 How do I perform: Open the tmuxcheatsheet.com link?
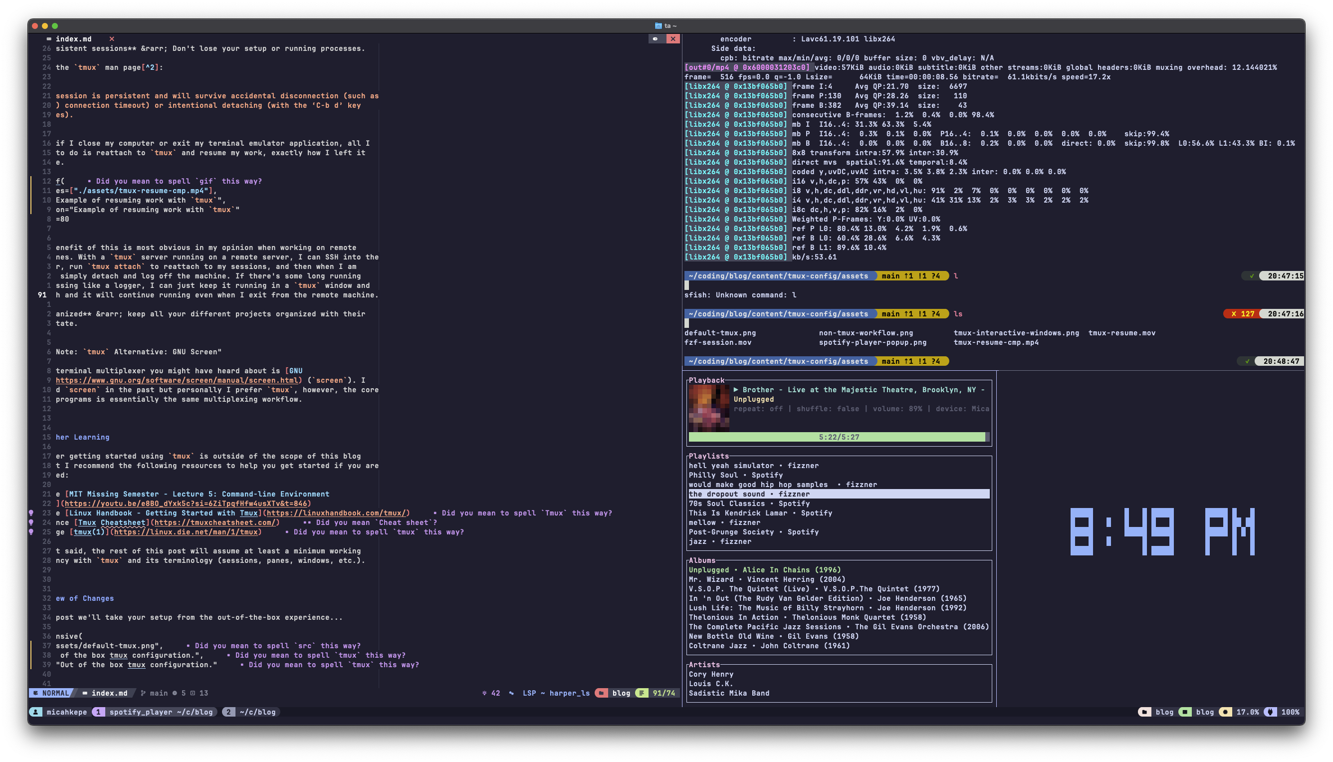[215, 522]
